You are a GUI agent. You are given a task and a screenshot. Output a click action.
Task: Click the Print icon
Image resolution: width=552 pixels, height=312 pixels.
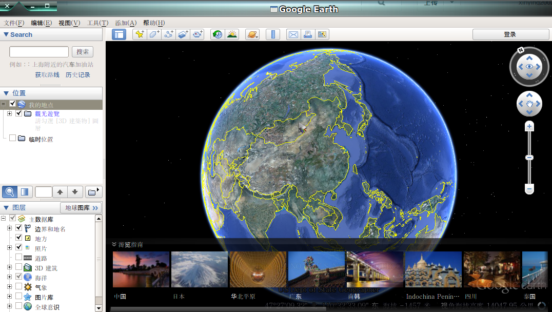308,34
